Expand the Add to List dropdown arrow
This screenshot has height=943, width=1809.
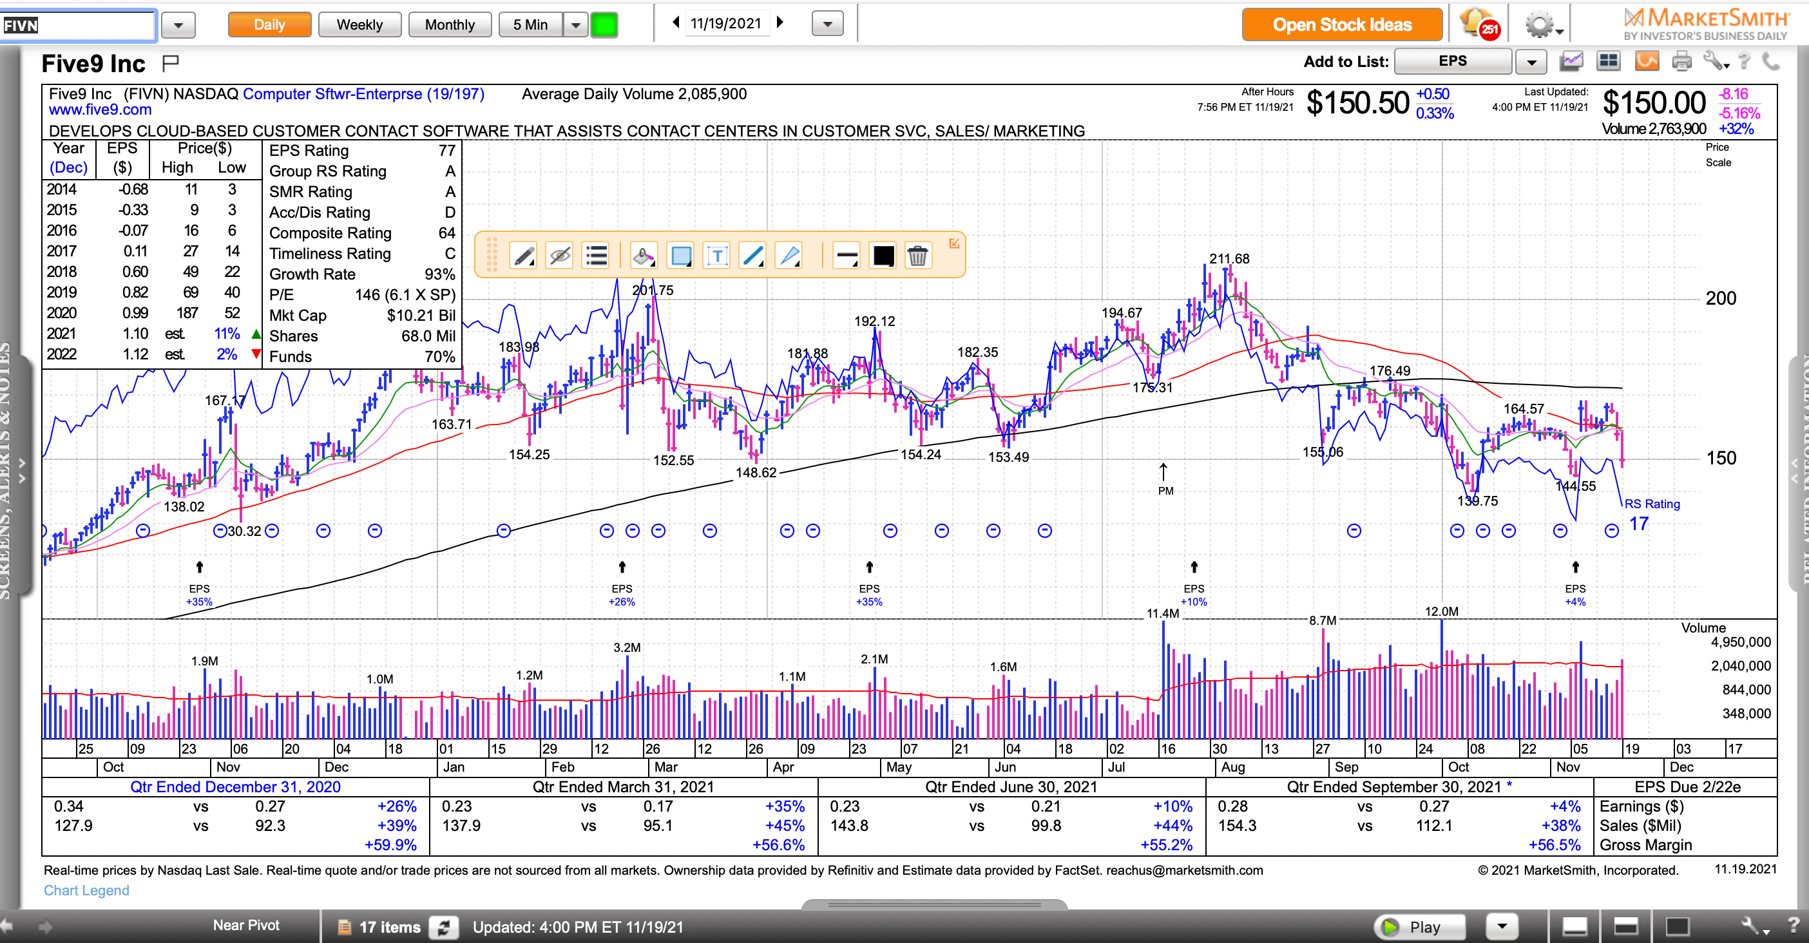(1531, 62)
